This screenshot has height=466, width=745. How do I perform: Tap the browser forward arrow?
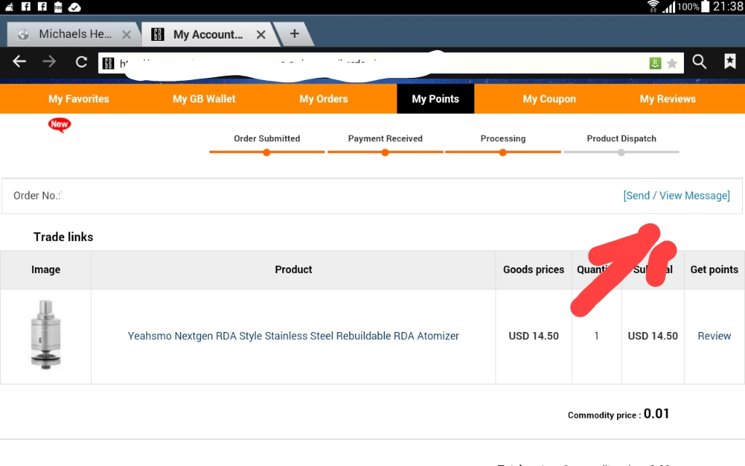pos(49,62)
